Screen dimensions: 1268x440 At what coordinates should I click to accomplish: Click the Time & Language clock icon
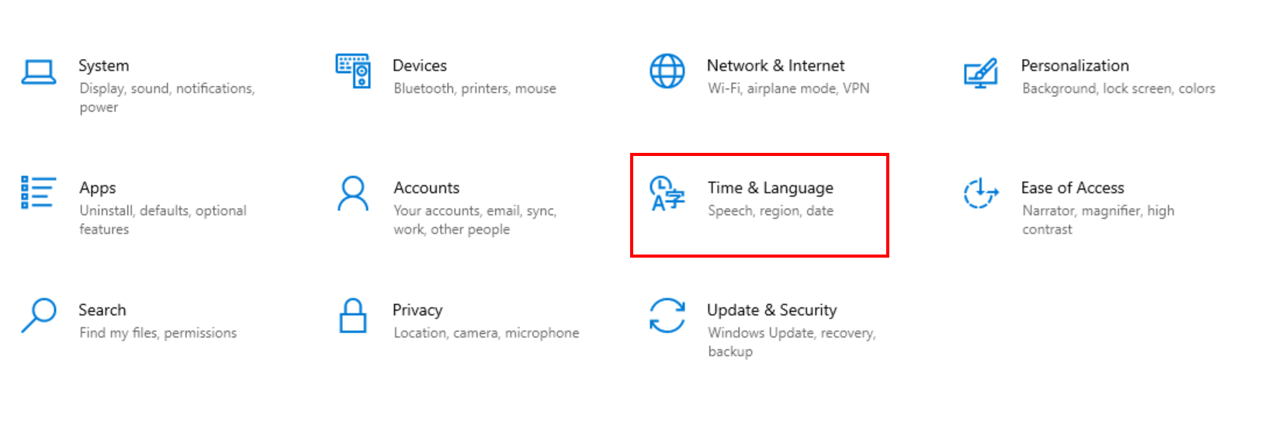point(667,193)
